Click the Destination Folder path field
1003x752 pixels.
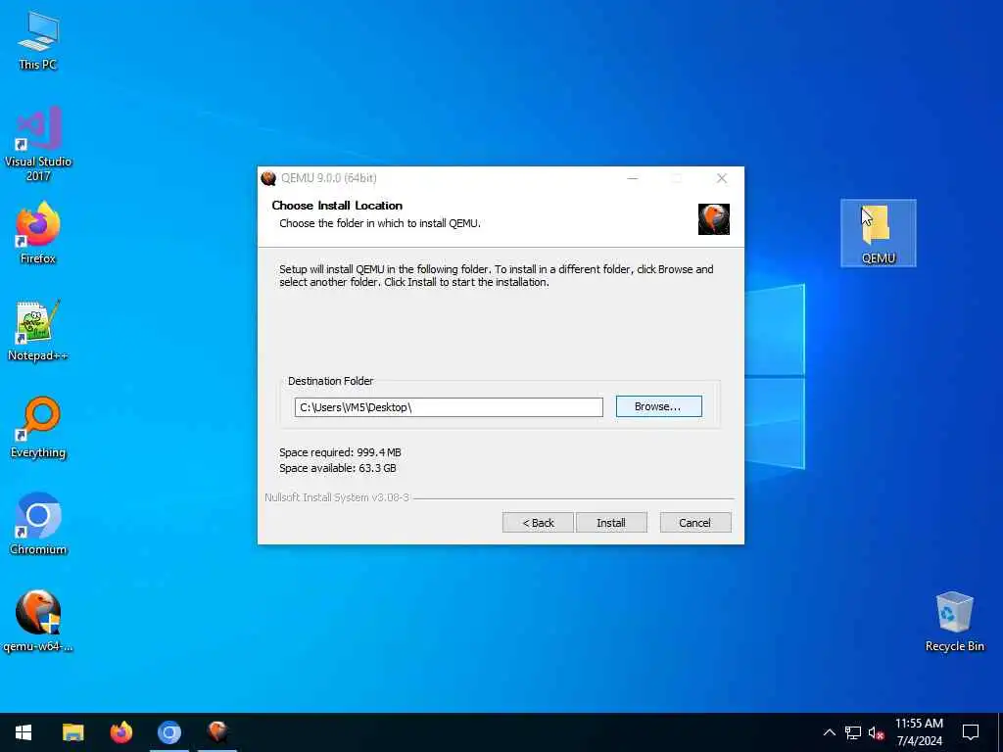click(449, 407)
